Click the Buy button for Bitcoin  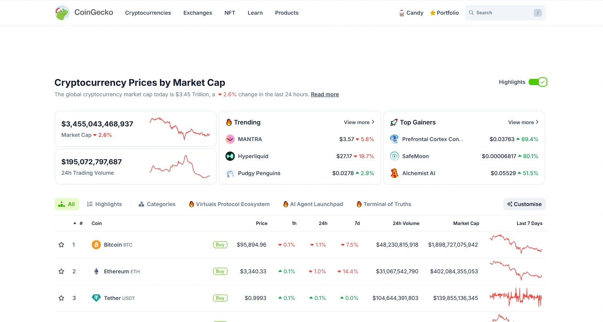tap(220, 245)
